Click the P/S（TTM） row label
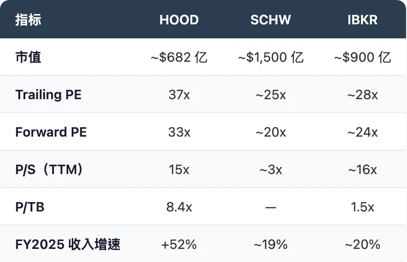Image resolution: width=407 pixels, height=262 pixels. click(50, 169)
